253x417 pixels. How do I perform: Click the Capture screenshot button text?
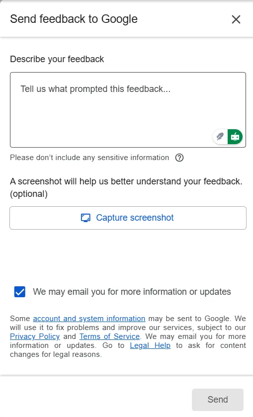(135, 218)
